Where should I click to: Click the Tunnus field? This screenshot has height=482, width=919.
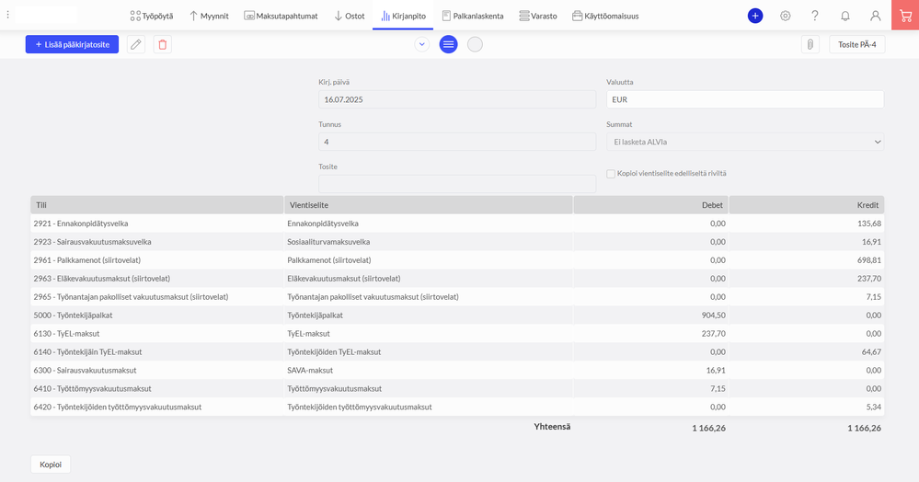pyautogui.click(x=457, y=142)
